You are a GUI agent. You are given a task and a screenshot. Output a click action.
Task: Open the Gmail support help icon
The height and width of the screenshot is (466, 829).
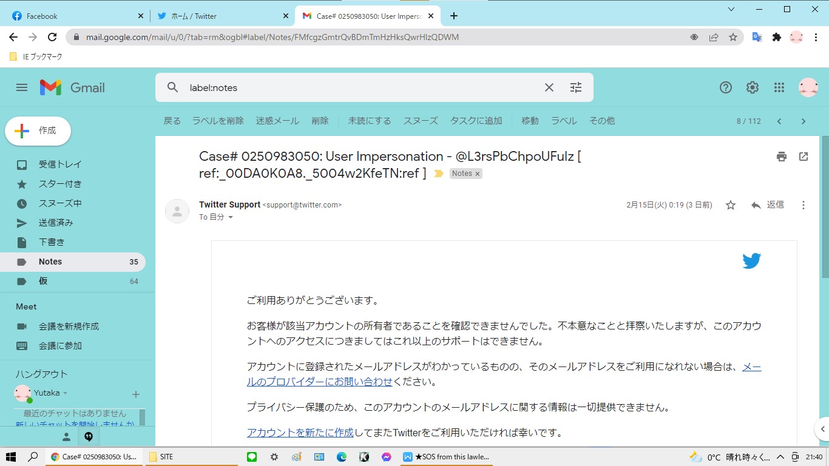726,87
